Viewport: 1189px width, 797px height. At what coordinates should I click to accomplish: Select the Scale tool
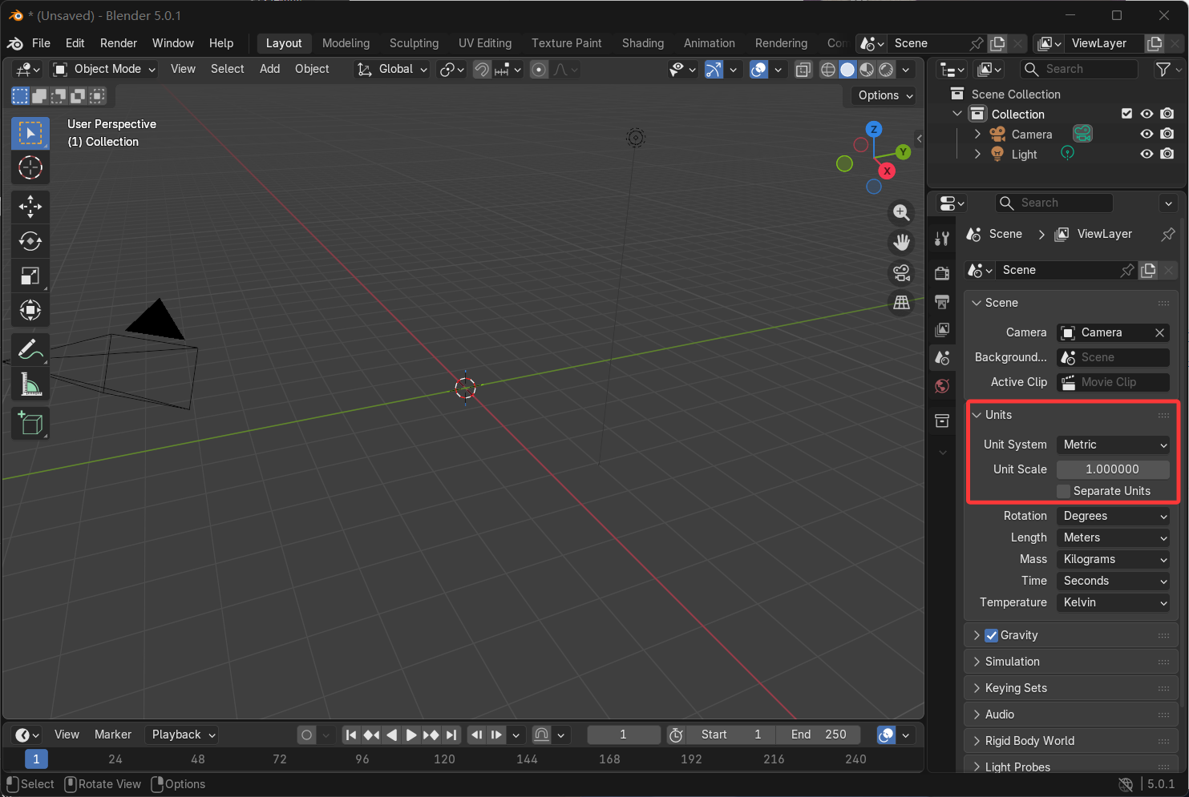point(30,276)
